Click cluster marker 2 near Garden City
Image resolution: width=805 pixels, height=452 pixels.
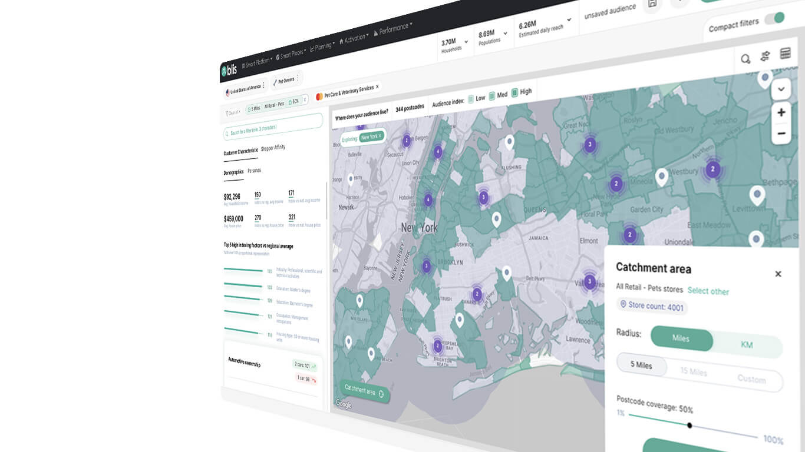(x=630, y=235)
